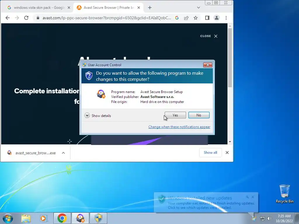
Task: Open volume speaker tray icon
Action: click(270, 218)
